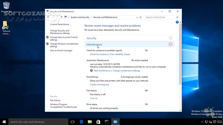Click the Automatic Maintenance label
Screen dimensions: 223x125
click(98, 60)
